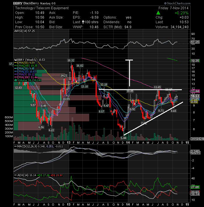204x207 pixels.
Task: Click the green up-arrow change indicator
Action: click(158, 13)
